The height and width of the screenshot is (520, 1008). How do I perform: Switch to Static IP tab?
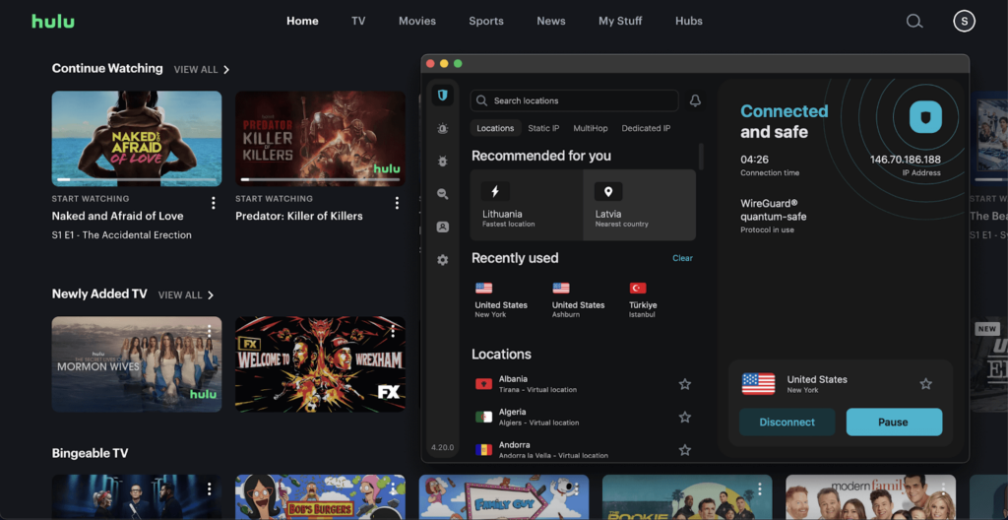click(543, 128)
